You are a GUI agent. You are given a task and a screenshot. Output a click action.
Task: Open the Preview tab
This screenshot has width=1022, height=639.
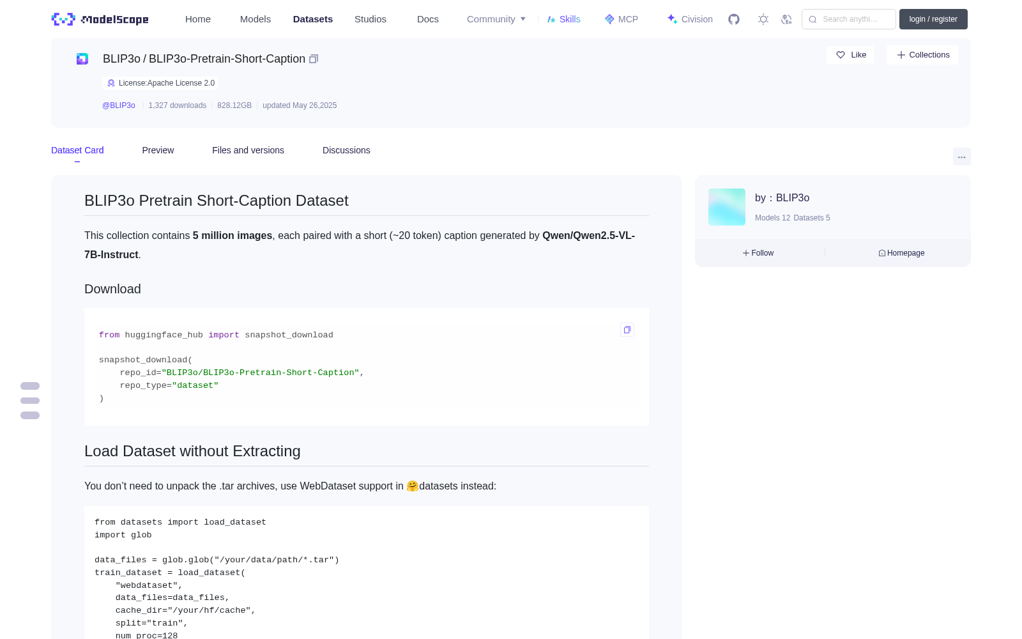click(158, 150)
